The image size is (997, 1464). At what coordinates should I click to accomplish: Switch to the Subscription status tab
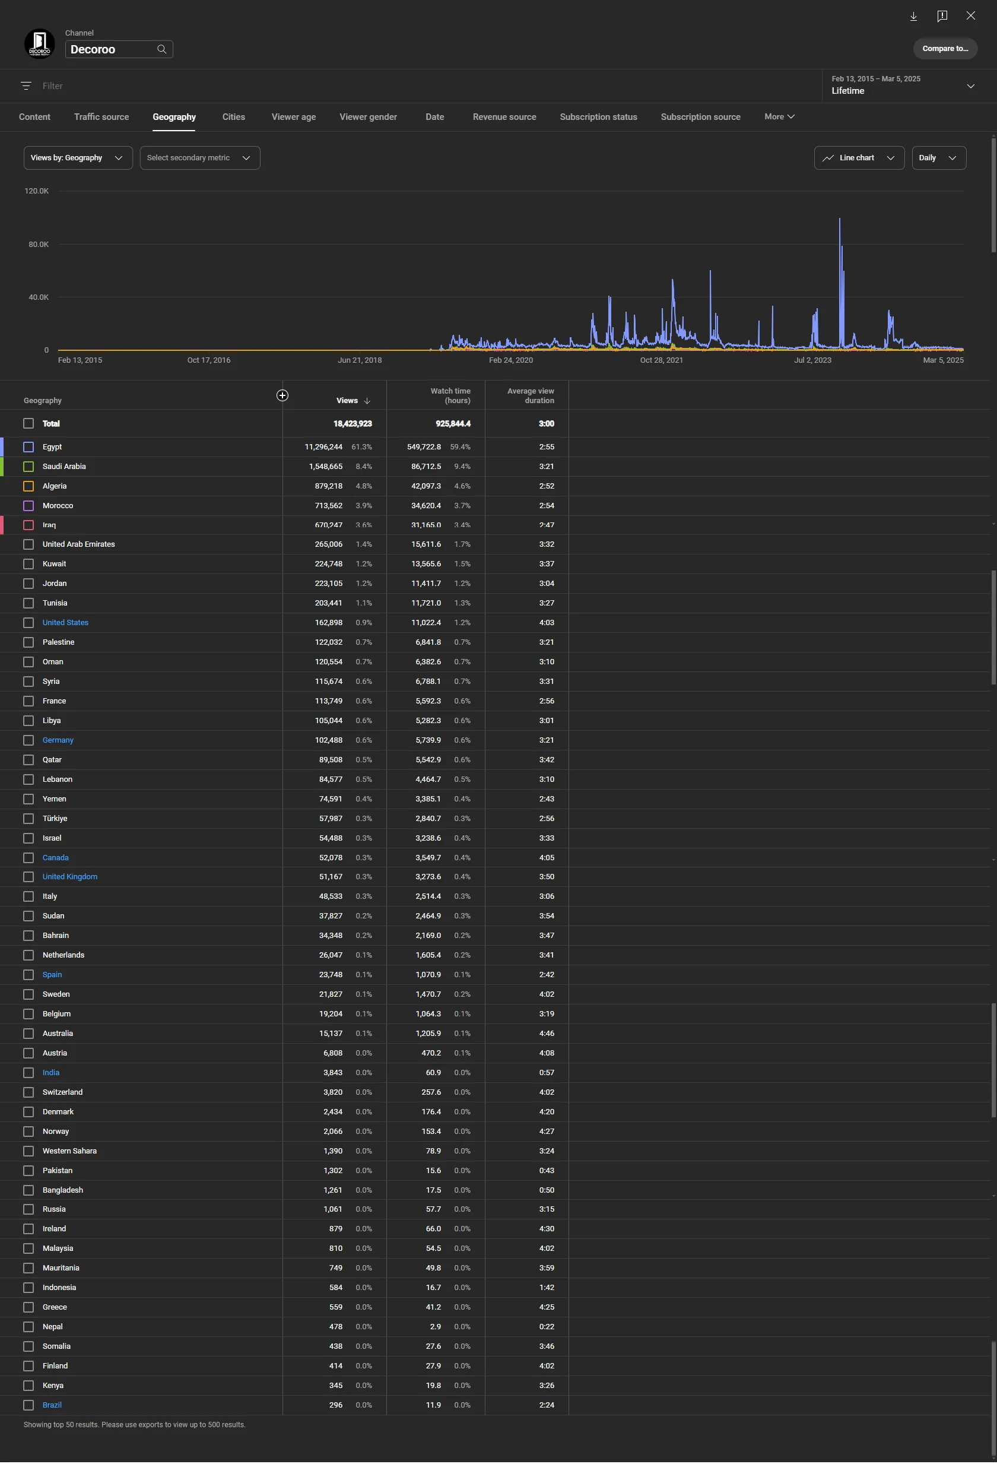(x=598, y=117)
